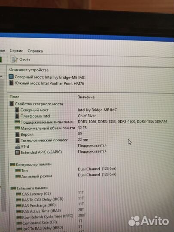Click the chip icon beside Северный мост device
Image resolution: width=174 pixels, height=232 pixels.
coord(11,76)
